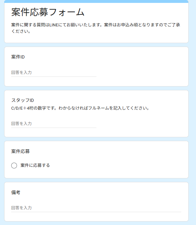Select the 案件に応募する radio button
196x225 pixels.
(x=14, y=166)
